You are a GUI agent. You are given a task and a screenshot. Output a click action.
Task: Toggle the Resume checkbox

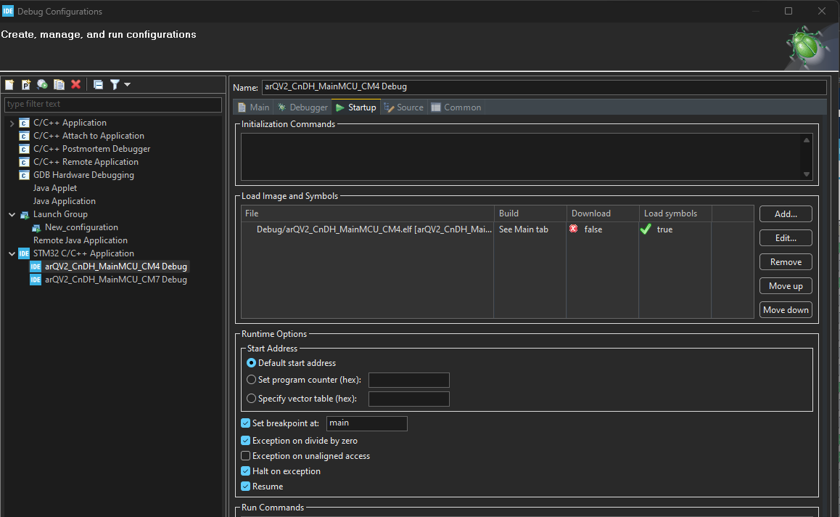coord(246,487)
